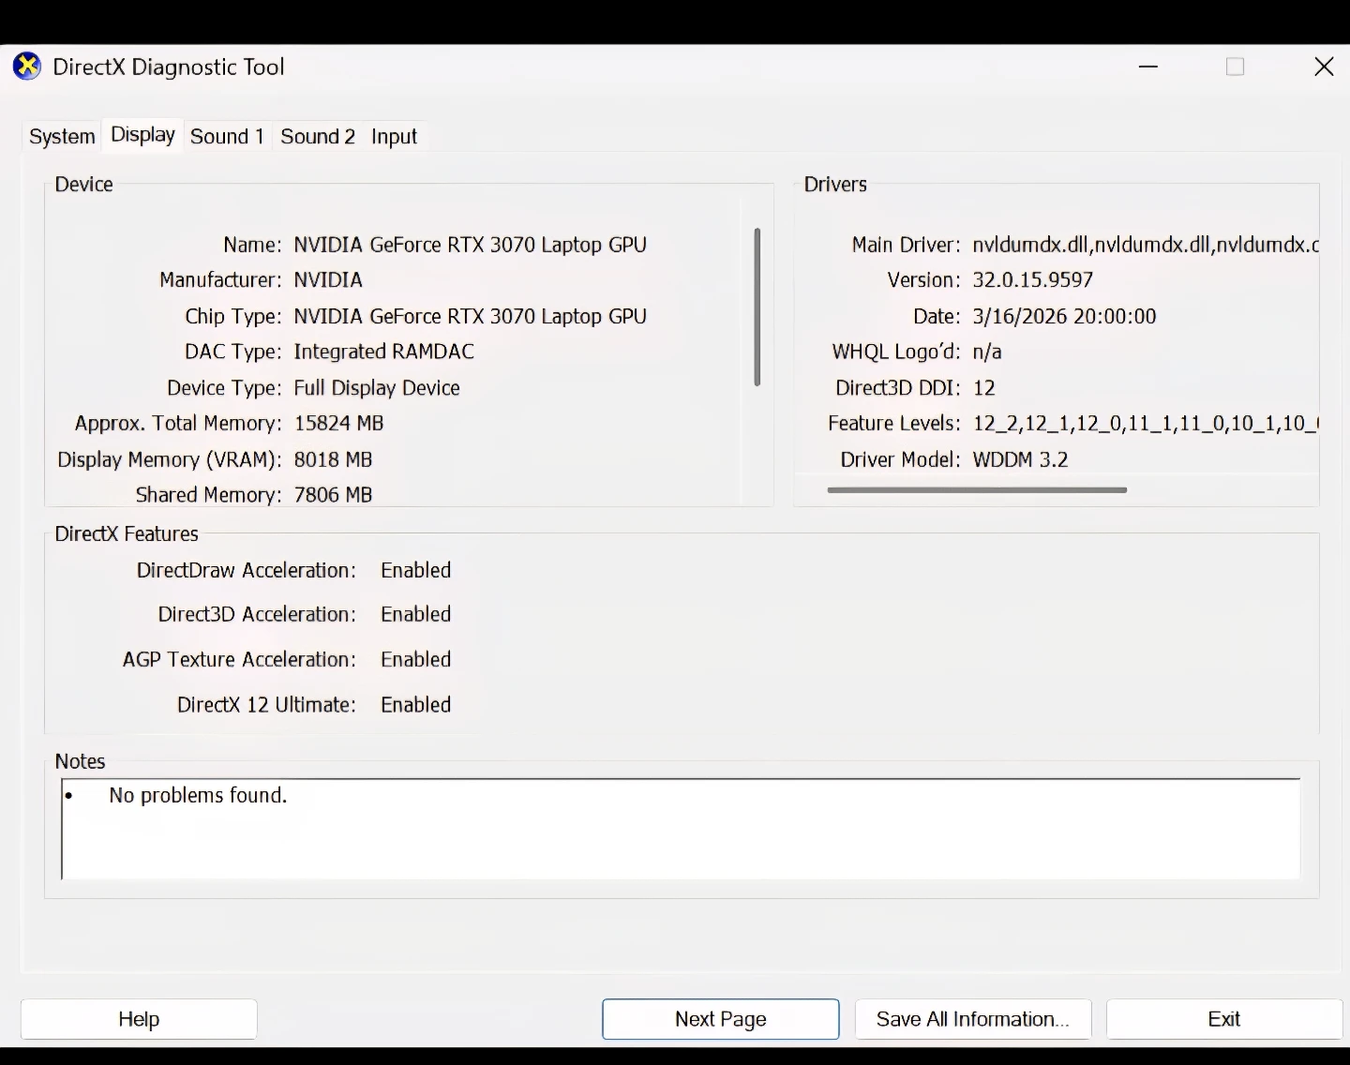The width and height of the screenshot is (1350, 1065).
Task: Select driver date '3/16/2026 20:00:00'
Action: pyautogui.click(x=1065, y=317)
